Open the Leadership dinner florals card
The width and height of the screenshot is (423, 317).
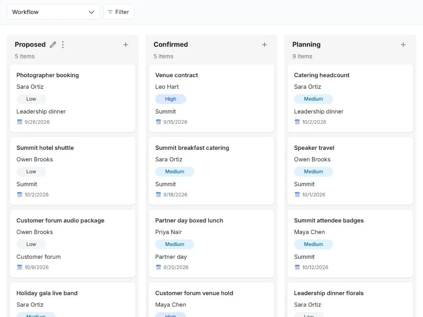tap(350, 300)
